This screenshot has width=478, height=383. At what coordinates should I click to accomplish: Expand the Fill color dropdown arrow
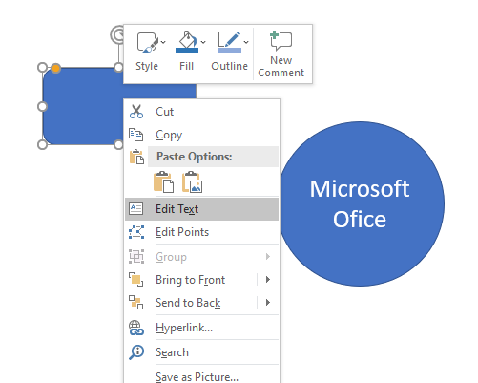[203, 42]
